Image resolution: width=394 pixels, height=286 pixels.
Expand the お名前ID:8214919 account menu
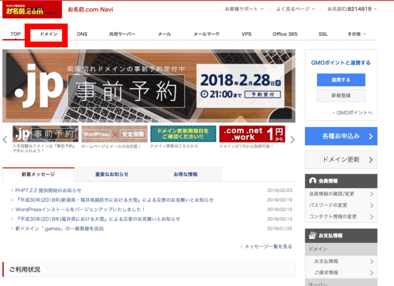pyautogui.click(x=352, y=9)
